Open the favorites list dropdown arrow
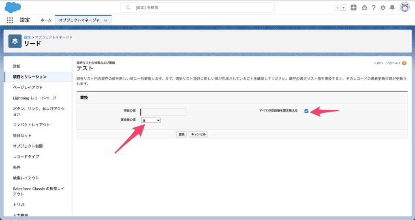This screenshot has height=220, width=415. [x=344, y=8]
